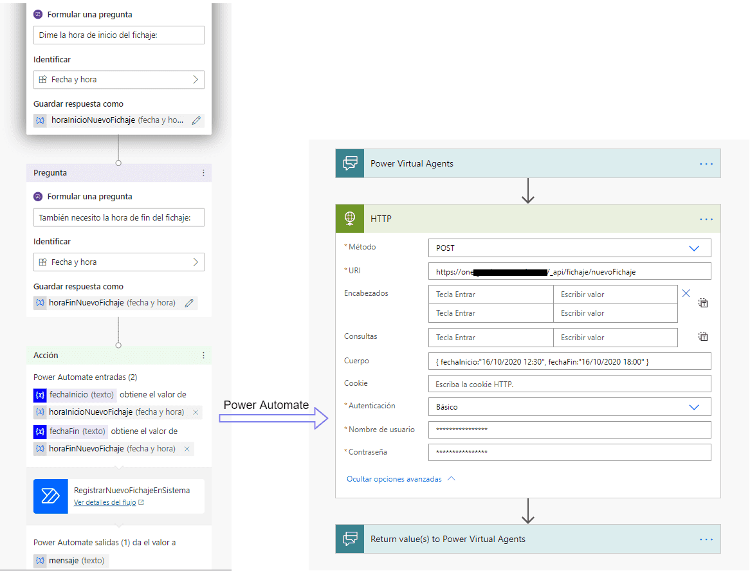Viewport: 750px width, 571px height.
Task: Click the mensaje output variable icon
Action: click(40, 561)
